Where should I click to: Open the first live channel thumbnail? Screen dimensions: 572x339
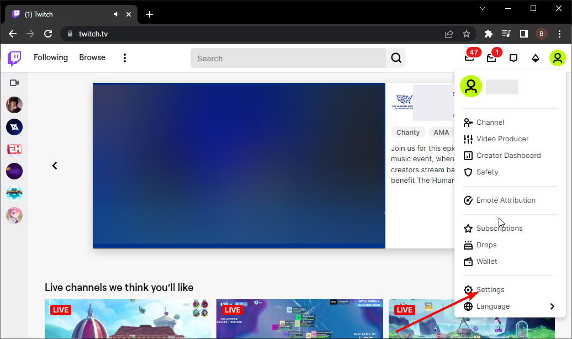pos(128,319)
